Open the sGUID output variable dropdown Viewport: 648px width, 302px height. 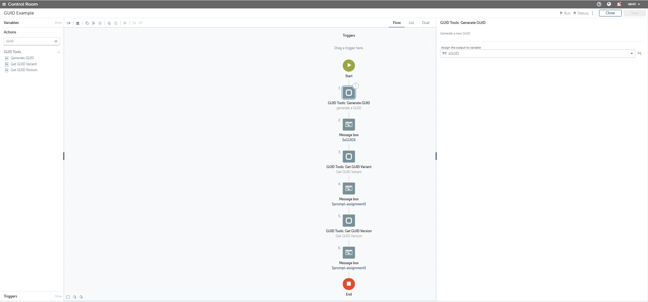[632, 53]
